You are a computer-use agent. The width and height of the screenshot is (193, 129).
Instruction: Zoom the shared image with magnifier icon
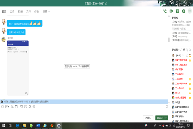pos(26,93)
